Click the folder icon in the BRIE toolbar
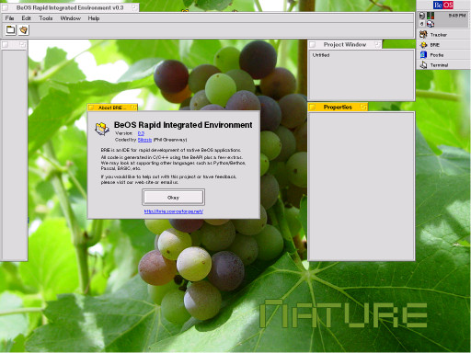The width and height of the screenshot is (471, 353). [x=11, y=29]
